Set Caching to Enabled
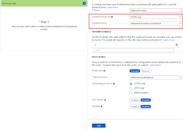The image size is (183, 130). coord(135,107)
